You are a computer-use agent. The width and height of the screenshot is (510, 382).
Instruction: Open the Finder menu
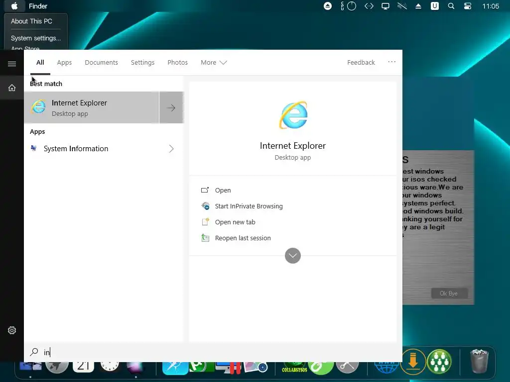tap(38, 6)
